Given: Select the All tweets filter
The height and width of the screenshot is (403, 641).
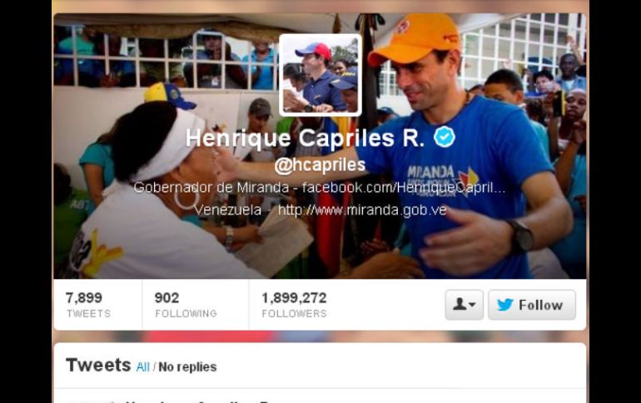Looking at the screenshot, I should point(142,367).
